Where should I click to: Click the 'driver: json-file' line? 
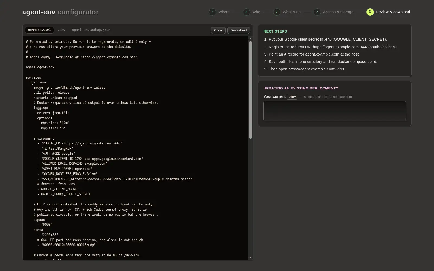click(53, 113)
